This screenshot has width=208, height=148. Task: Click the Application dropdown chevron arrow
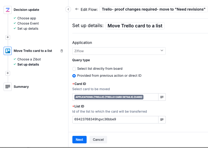click(x=162, y=51)
